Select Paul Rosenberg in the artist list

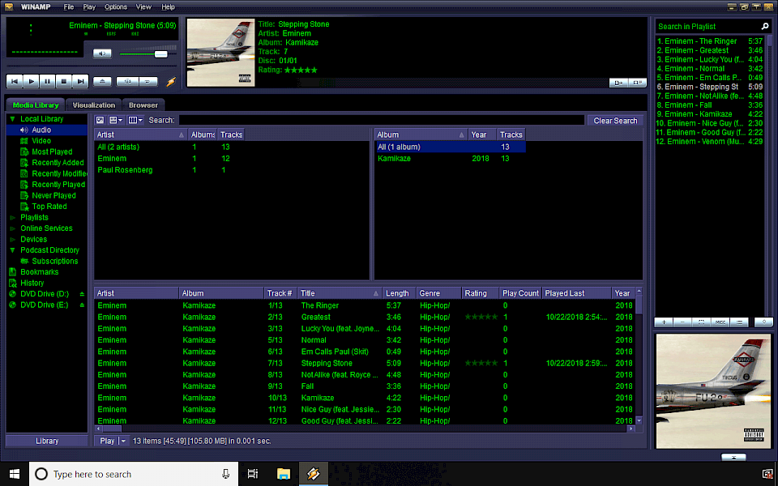(125, 170)
